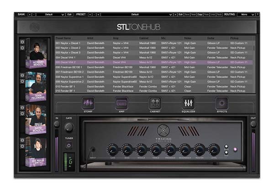
Task: Select the Lee Malia pack thumbnail
Action: [x=36, y=152]
